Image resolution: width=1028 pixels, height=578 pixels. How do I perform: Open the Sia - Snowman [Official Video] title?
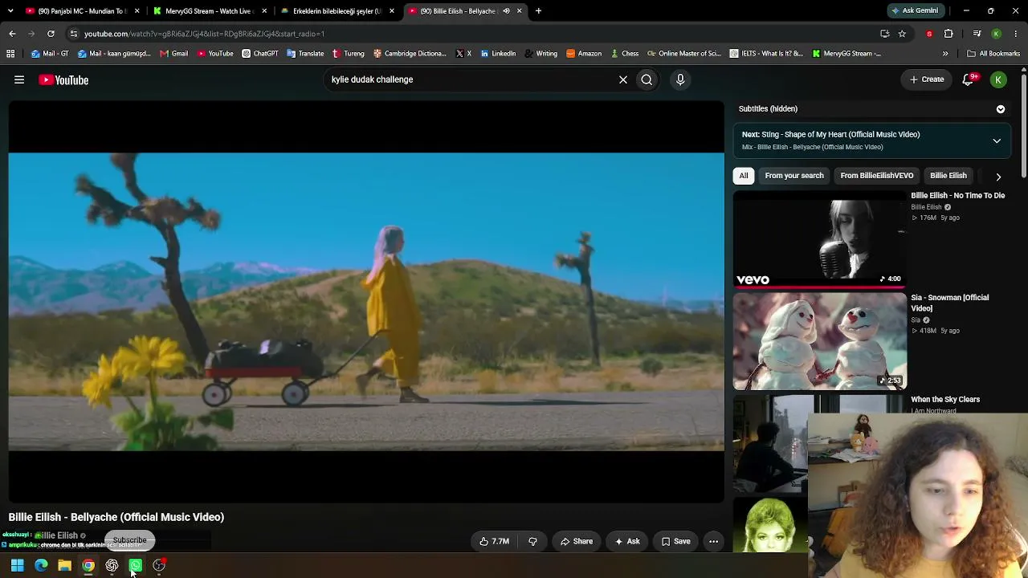949,303
